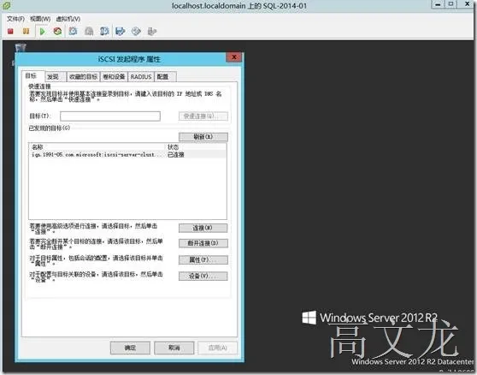Switch to the 发现 tab
This screenshot has height=375, width=477.
(56, 77)
